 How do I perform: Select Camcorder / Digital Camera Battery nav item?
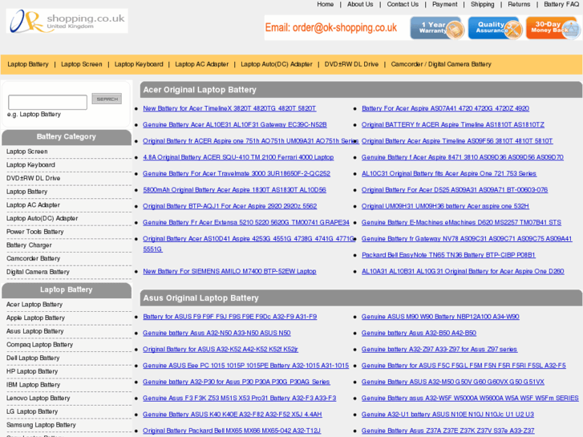441,64
